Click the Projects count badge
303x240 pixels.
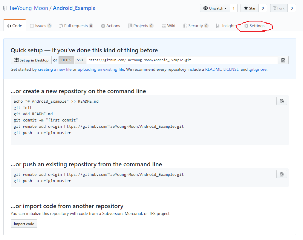(151, 26)
